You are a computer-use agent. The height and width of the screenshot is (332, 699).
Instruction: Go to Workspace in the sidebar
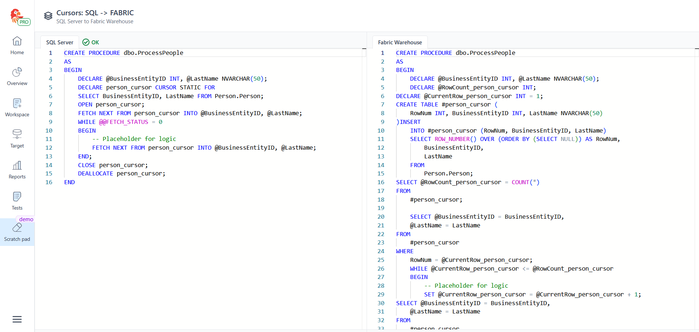(17, 108)
